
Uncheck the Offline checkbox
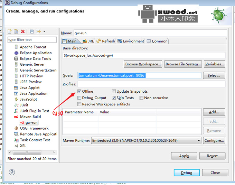[x=79, y=91]
